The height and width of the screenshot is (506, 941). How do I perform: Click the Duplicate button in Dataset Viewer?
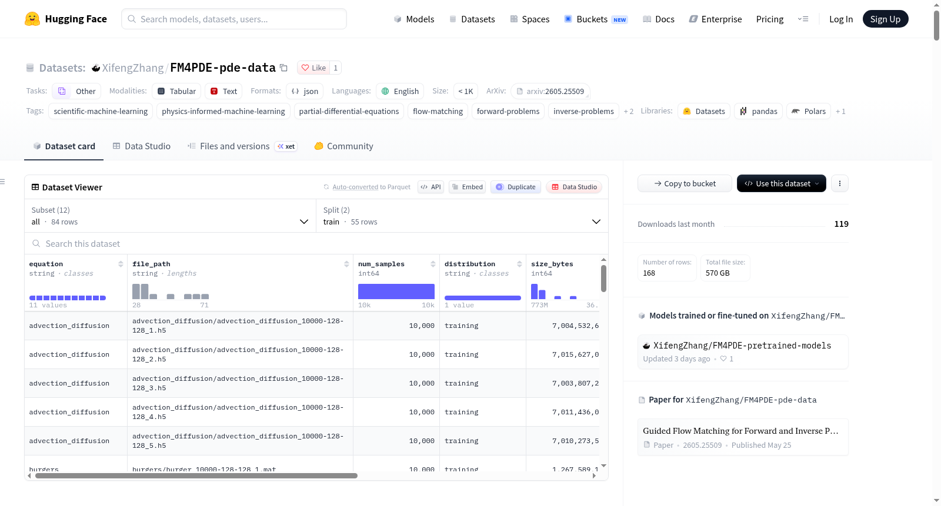pos(516,187)
